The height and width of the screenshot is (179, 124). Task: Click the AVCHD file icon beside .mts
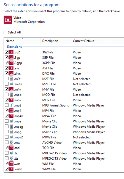[11, 143]
